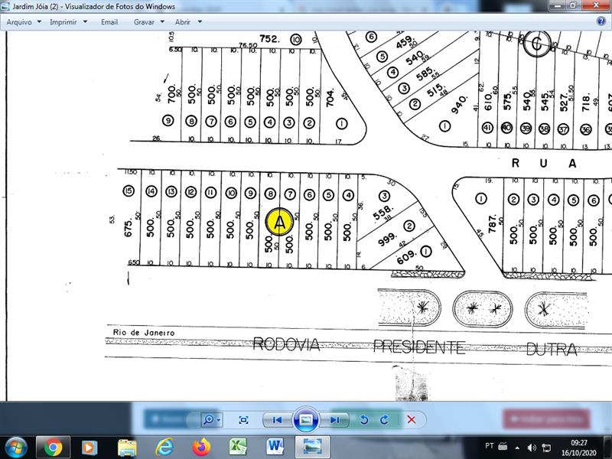Rotate the image counterclockwise
Viewport: 612px width, 459px height.
pyautogui.click(x=364, y=420)
